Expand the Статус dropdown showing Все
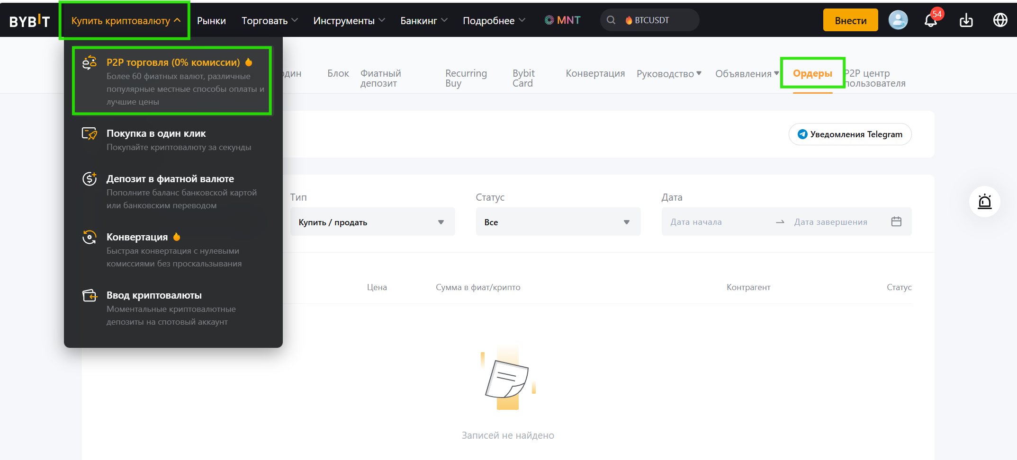The image size is (1017, 460). (558, 222)
